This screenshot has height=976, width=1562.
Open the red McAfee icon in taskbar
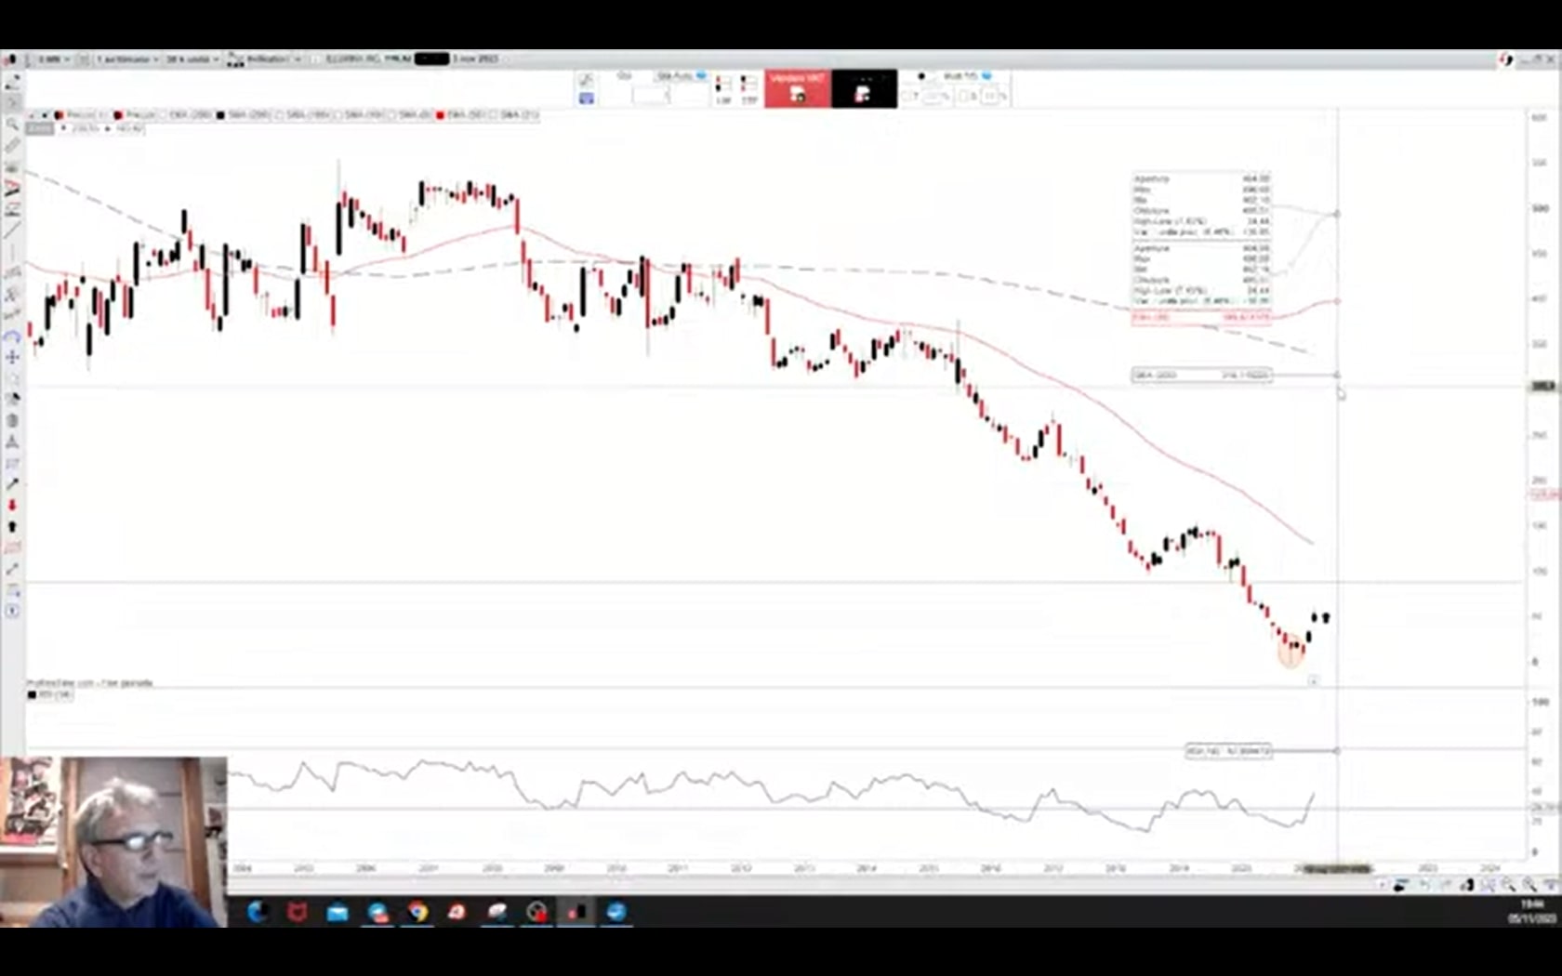[x=297, y=912]
